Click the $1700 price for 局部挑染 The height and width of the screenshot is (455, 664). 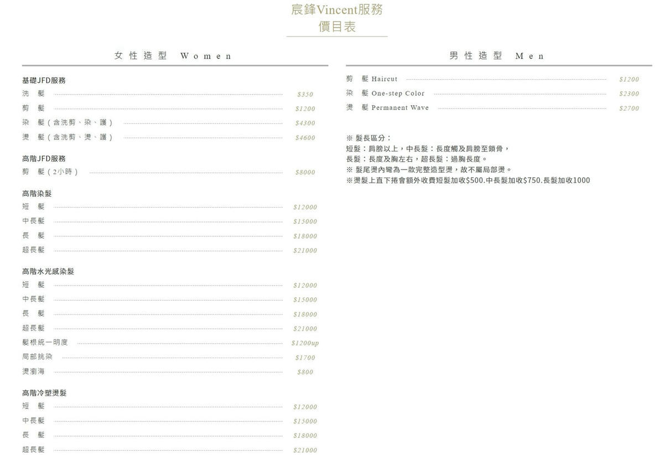[305, 358]
